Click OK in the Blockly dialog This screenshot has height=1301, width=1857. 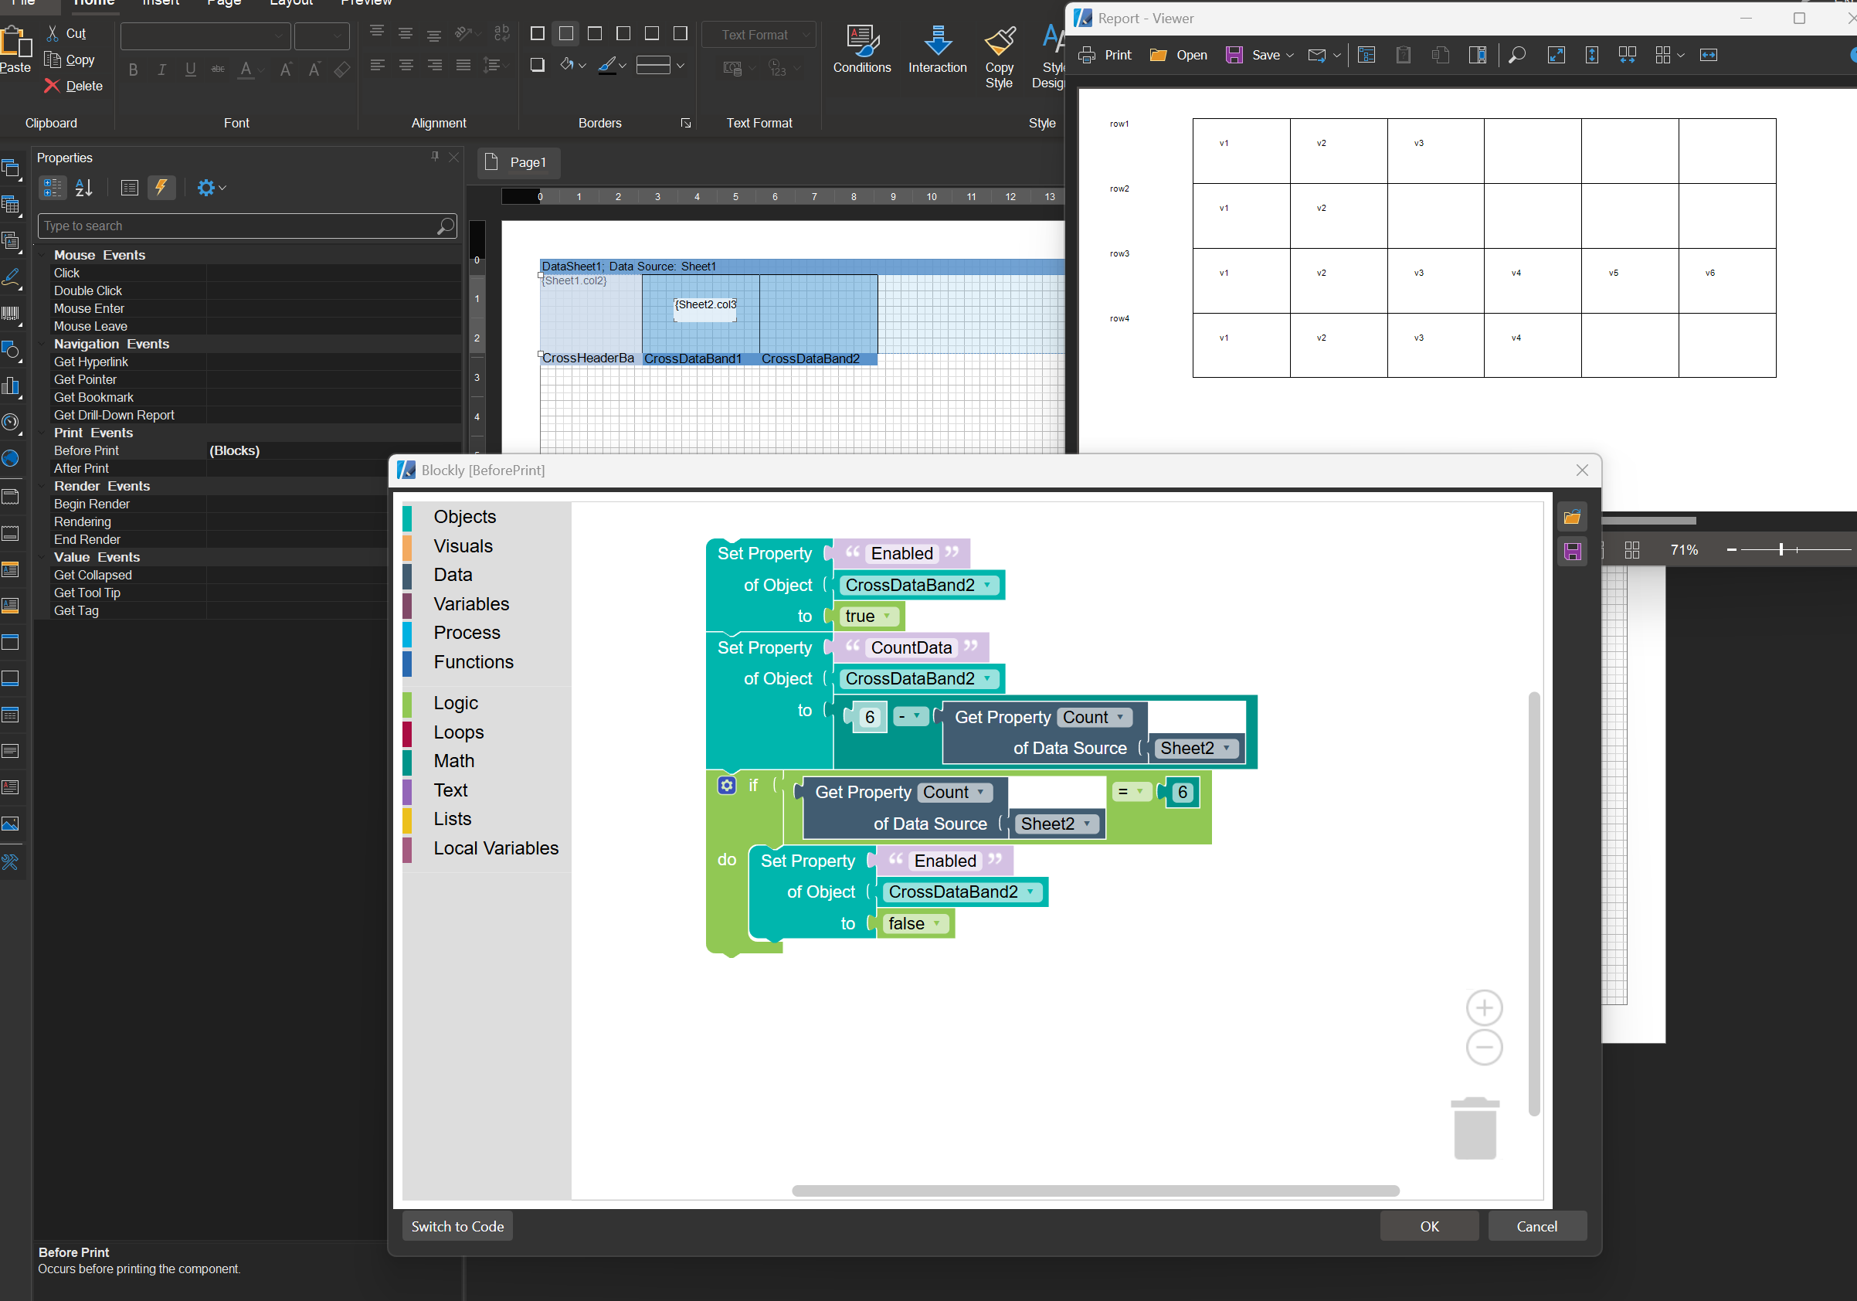pyautogui.click(x=1429, y=1227)
